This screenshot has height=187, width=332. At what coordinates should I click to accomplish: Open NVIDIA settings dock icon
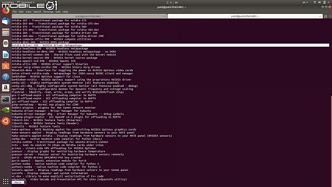tap(6, 110)
